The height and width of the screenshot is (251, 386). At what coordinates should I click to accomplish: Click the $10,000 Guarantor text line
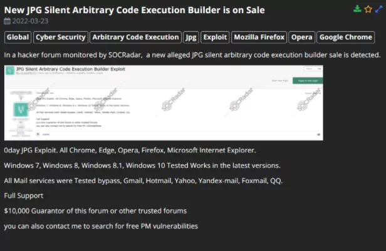95,211
